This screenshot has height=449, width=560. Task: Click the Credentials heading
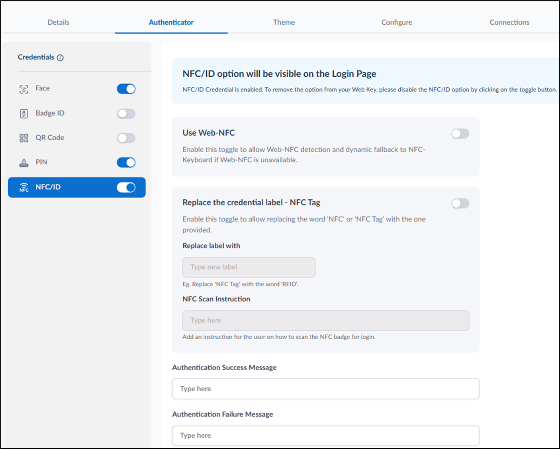[36, 57]
